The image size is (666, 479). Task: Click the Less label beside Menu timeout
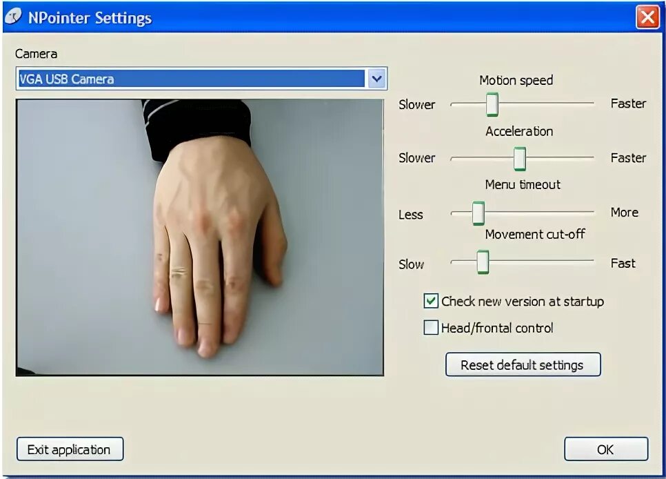click(x=410, y=215)
